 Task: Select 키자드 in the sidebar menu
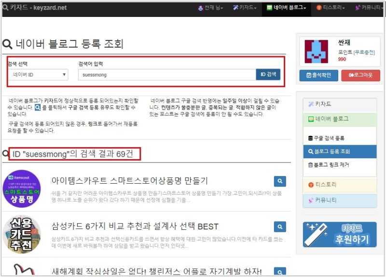(x=340, y=105)
